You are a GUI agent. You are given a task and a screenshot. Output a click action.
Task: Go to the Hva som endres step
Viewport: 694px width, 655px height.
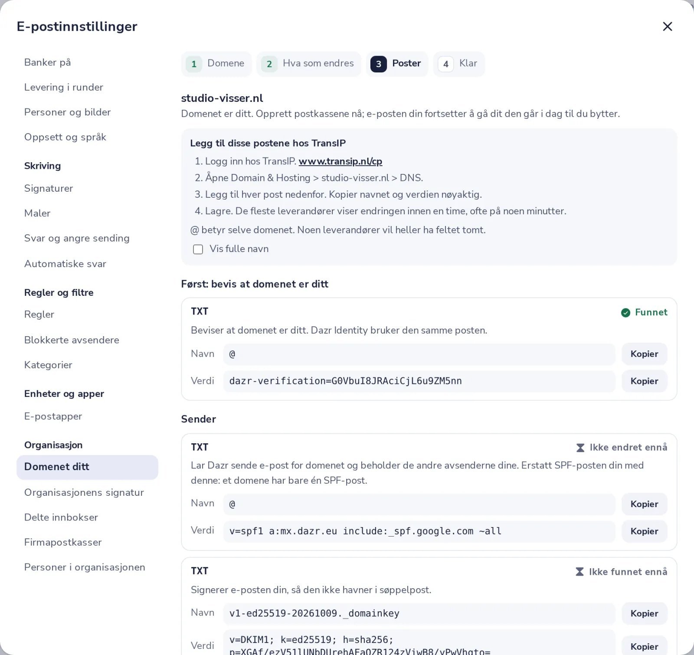pyautogui.click(x=308, y=64)
